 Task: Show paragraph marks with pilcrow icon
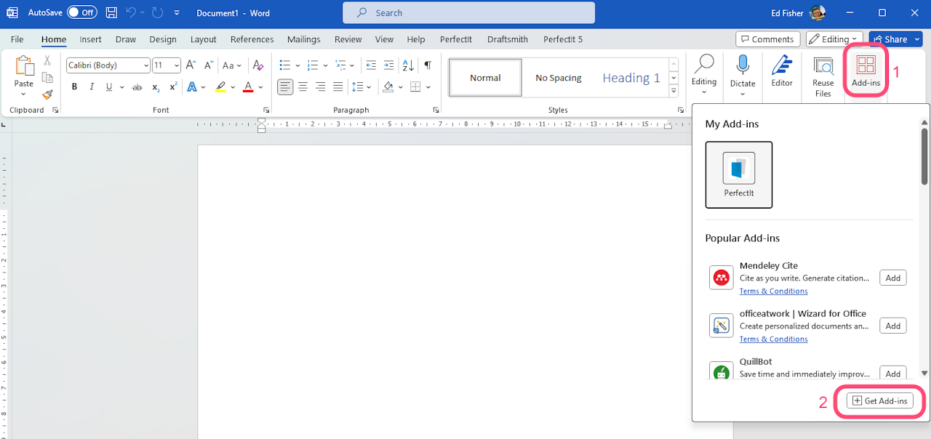428,65
